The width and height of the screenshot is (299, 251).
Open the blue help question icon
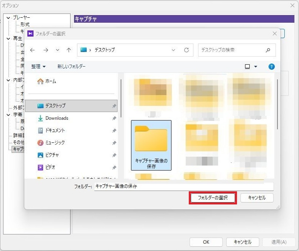272,67
